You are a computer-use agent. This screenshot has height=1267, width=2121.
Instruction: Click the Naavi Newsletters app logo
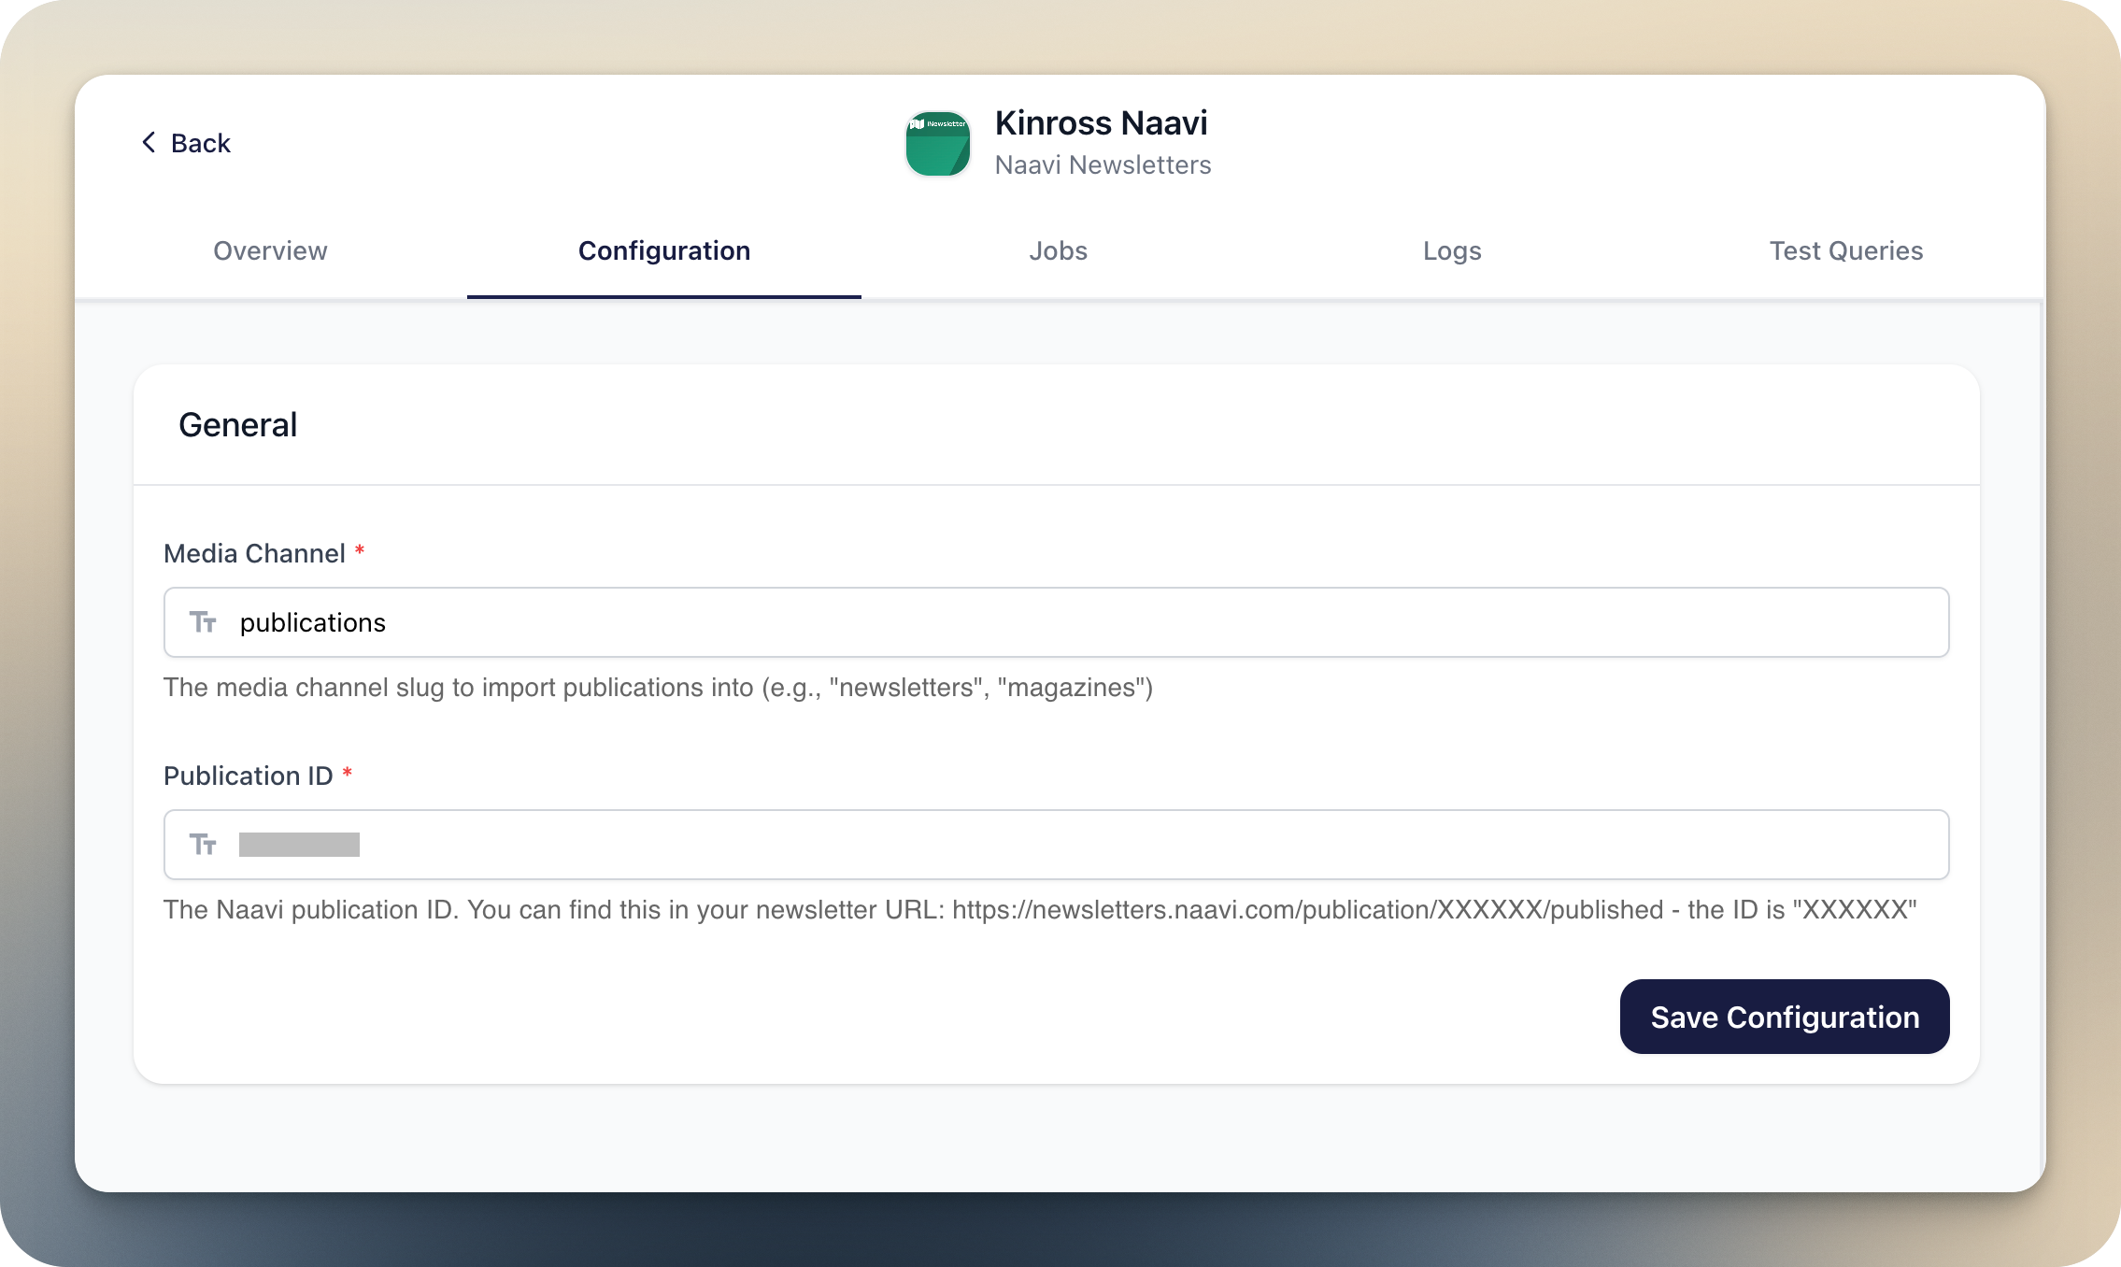pos(937,144)
